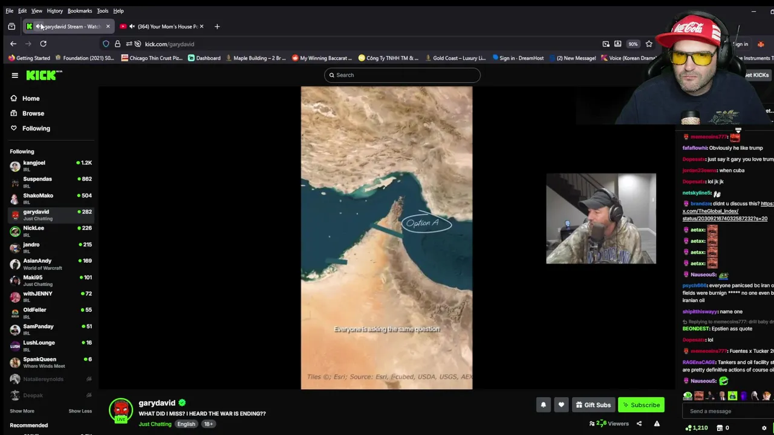Open the Foundation (2021) bookmark
774x435 pixels.
tap(85, 58)
